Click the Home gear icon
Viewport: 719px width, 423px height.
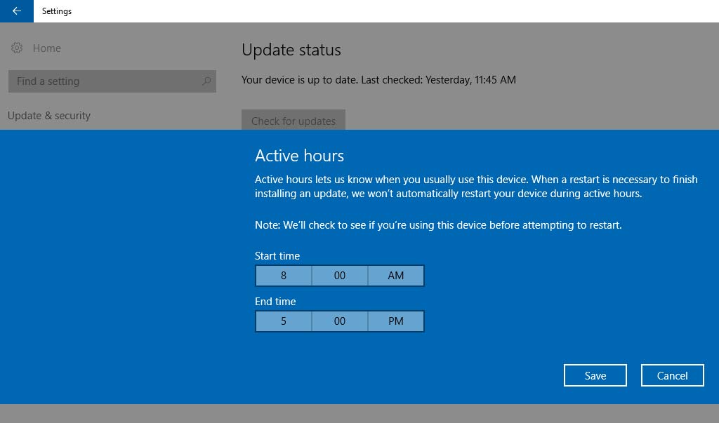pos(17,48)
